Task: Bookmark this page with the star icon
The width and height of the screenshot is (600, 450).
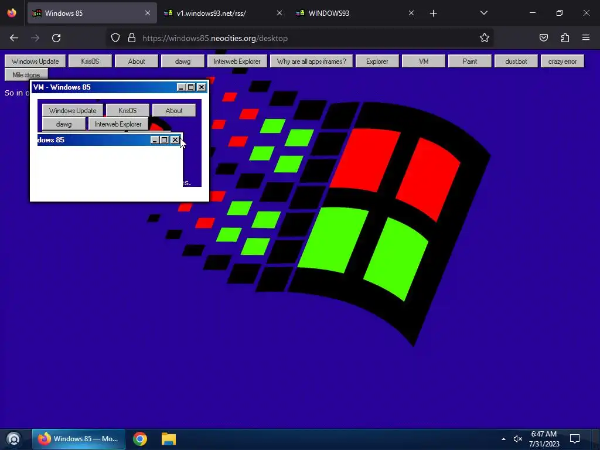Action: (485, 37)
